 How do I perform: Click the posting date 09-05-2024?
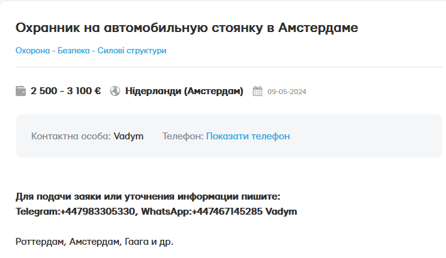[x=287, y=92]
